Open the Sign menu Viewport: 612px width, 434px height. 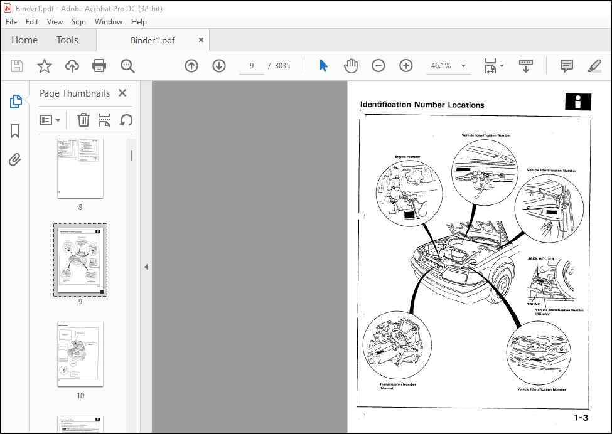[78, 22]
